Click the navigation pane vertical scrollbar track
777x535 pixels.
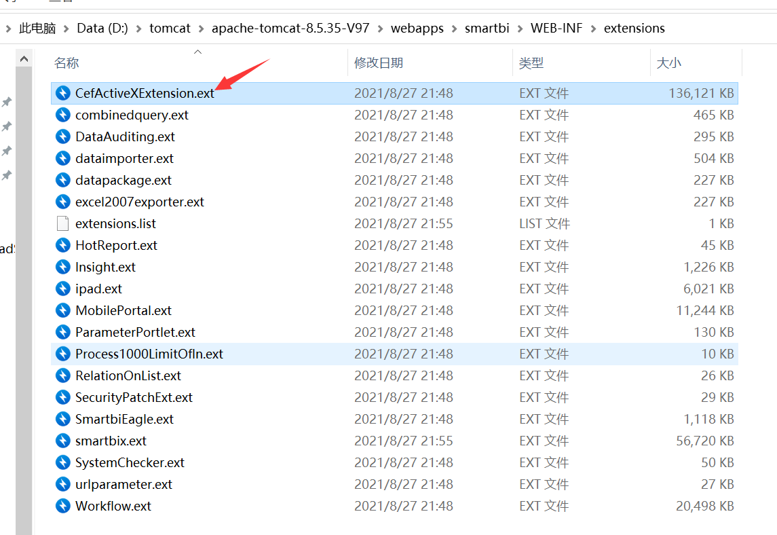click(24, 301)
